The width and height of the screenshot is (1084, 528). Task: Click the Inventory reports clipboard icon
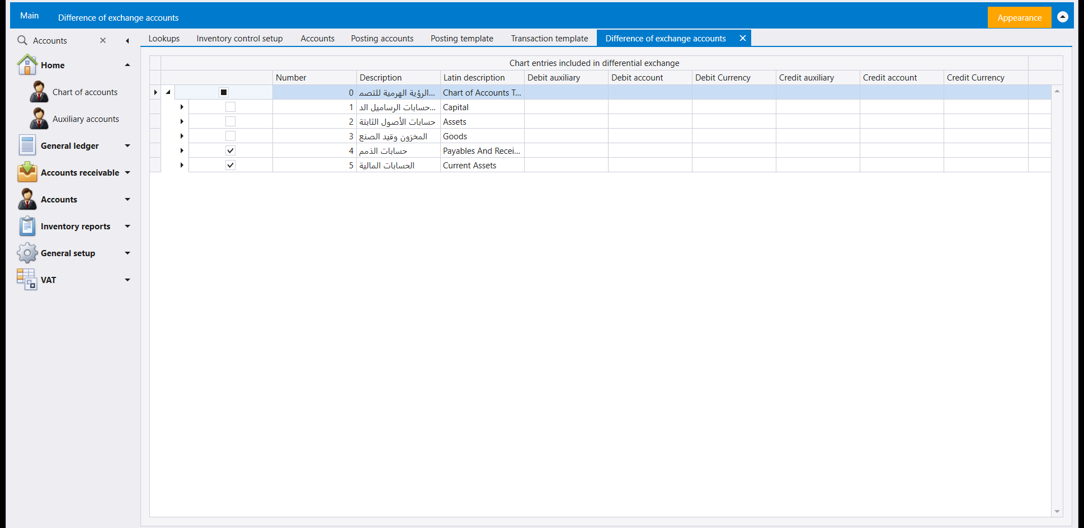(27, 226)
